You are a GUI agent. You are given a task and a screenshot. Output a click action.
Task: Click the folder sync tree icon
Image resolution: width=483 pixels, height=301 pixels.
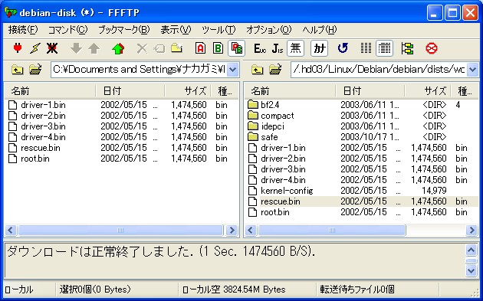click(407, 48)
